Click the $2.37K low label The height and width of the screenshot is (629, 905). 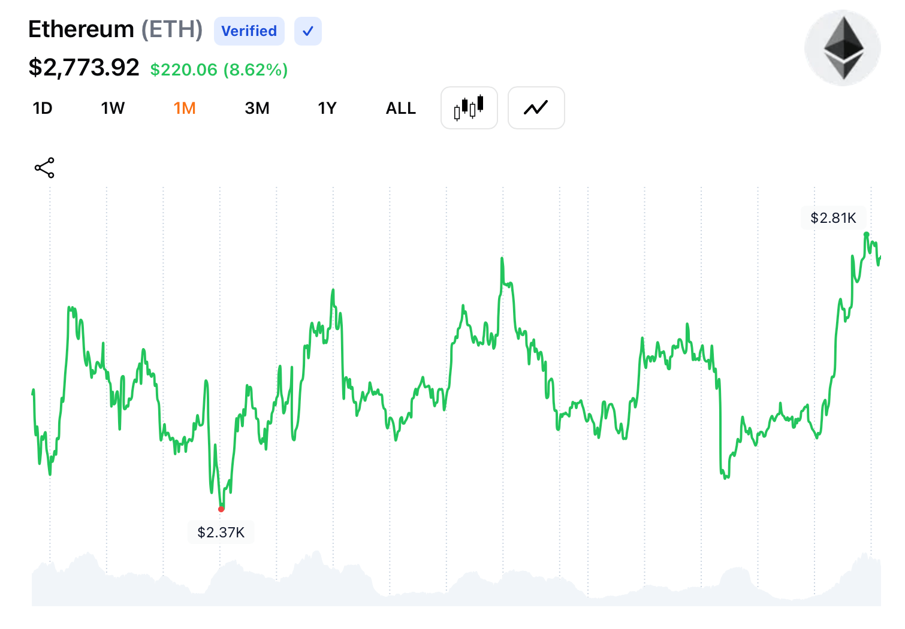[221, 532]
